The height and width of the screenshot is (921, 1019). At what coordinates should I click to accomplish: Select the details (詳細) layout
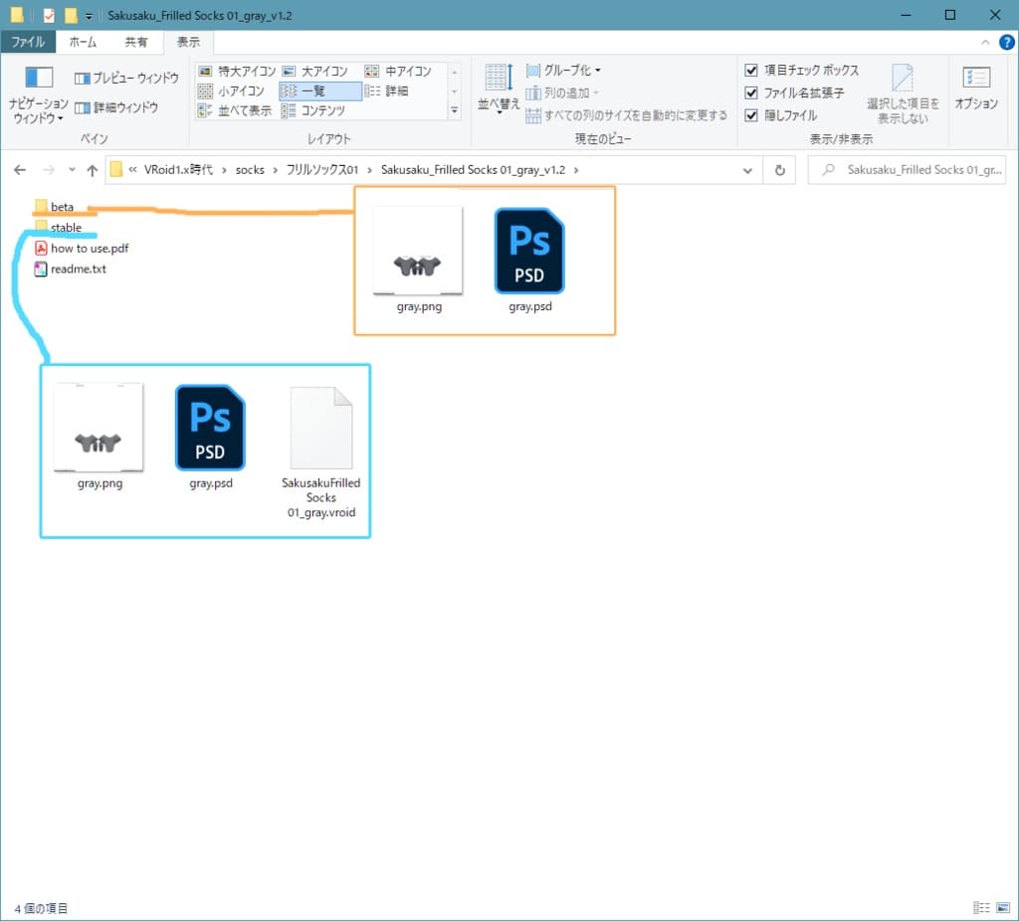pyautogui.click(x=387, y=91)
